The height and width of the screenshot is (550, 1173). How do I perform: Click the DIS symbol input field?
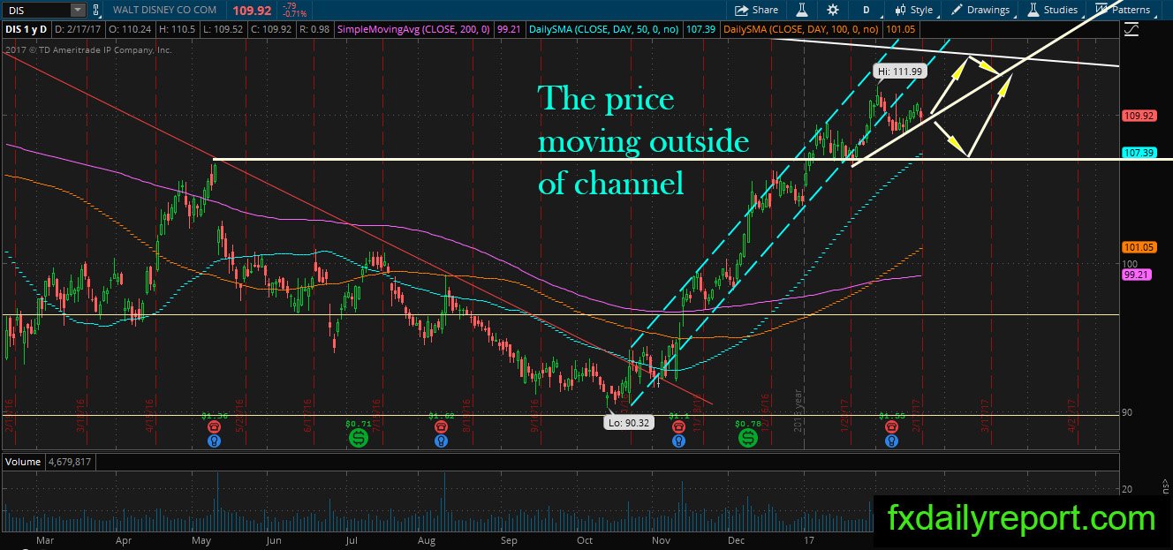point(35,10)
